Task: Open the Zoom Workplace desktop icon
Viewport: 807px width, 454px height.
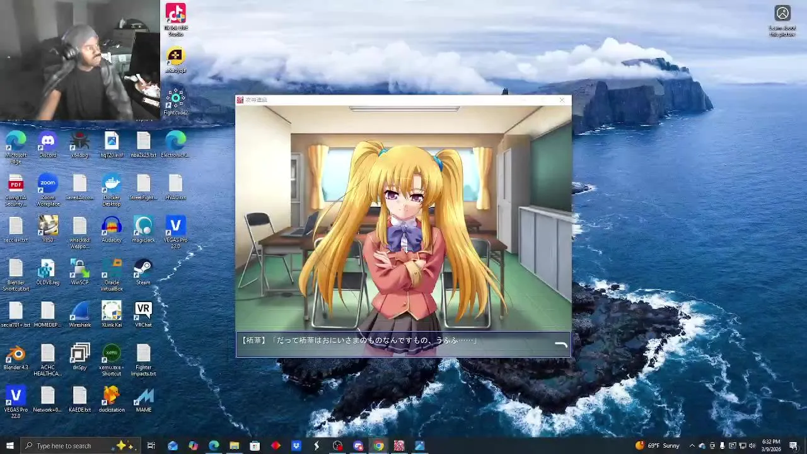Action: tap(48, 191)
